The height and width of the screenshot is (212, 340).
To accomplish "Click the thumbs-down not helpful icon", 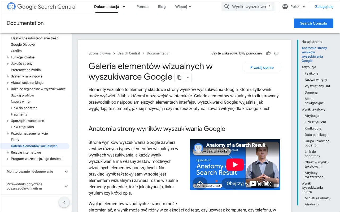I will coord(276,53).
